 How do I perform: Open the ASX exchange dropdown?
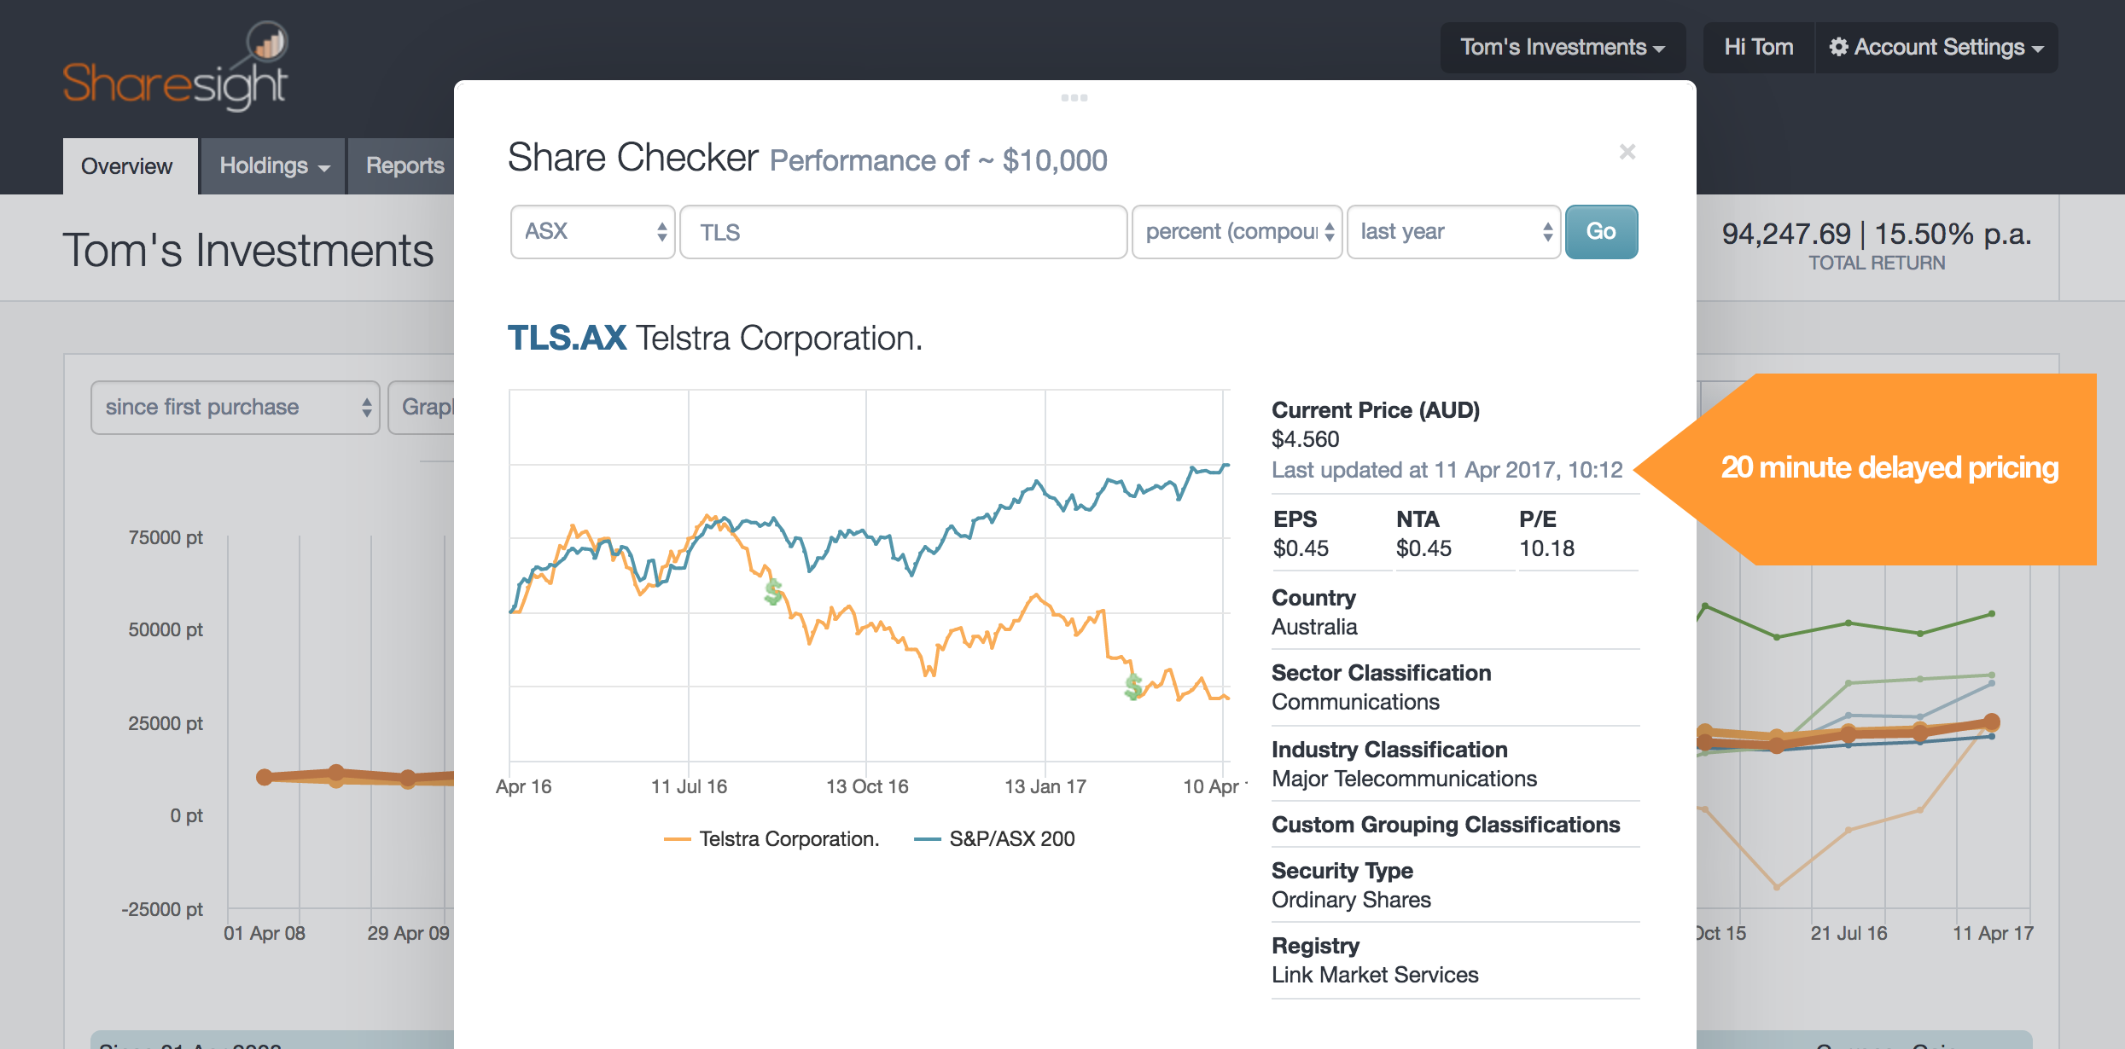click(592, 231)
